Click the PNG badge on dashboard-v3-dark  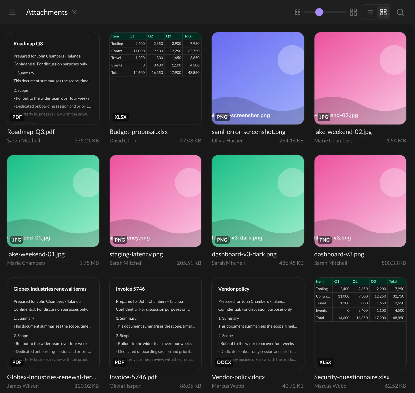222,240
